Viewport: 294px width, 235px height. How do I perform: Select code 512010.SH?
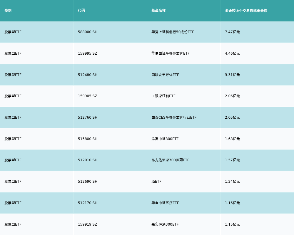(88, 160)
